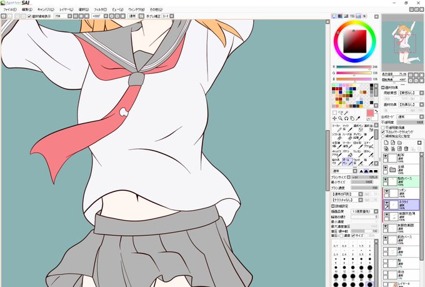Open the 描画品質 quality dropdown
425x287 pixels.
(376, 211)
